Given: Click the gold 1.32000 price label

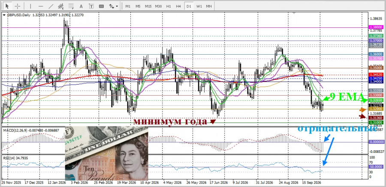Looking at the screenshot, I should pos(376,108).
